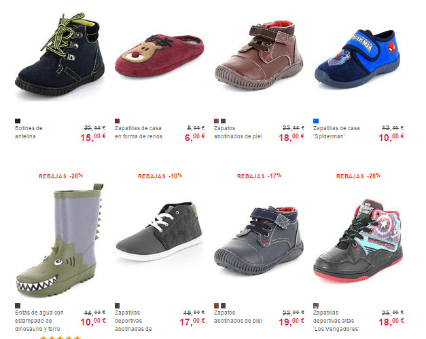This screenshot has width=426, height=339.
Task: Open the Spiderman slipper product image
Action: (x=357, y=58)
